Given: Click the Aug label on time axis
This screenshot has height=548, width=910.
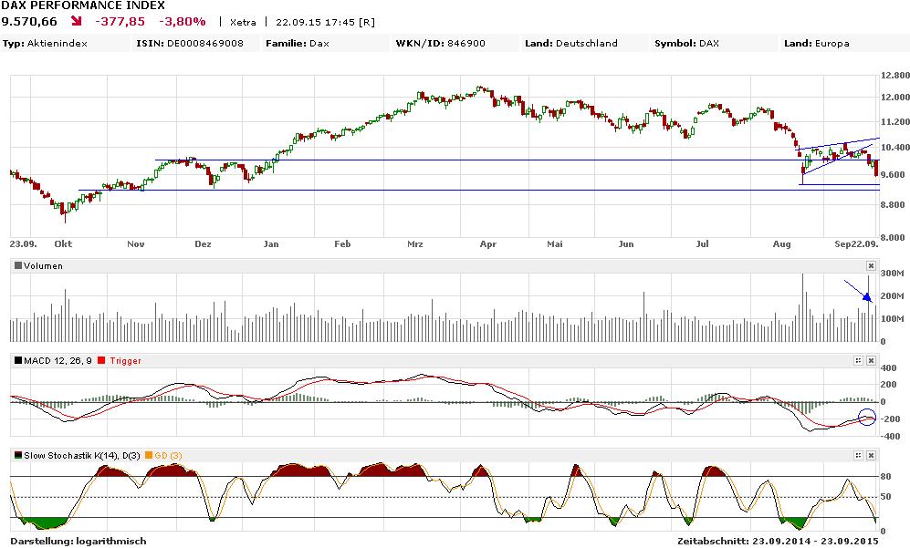Looking at the screenshot, I should [781, 244].
